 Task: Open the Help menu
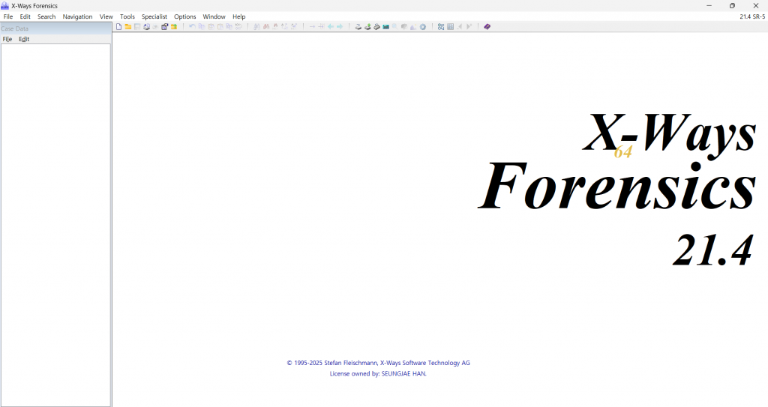click(239, 16)
